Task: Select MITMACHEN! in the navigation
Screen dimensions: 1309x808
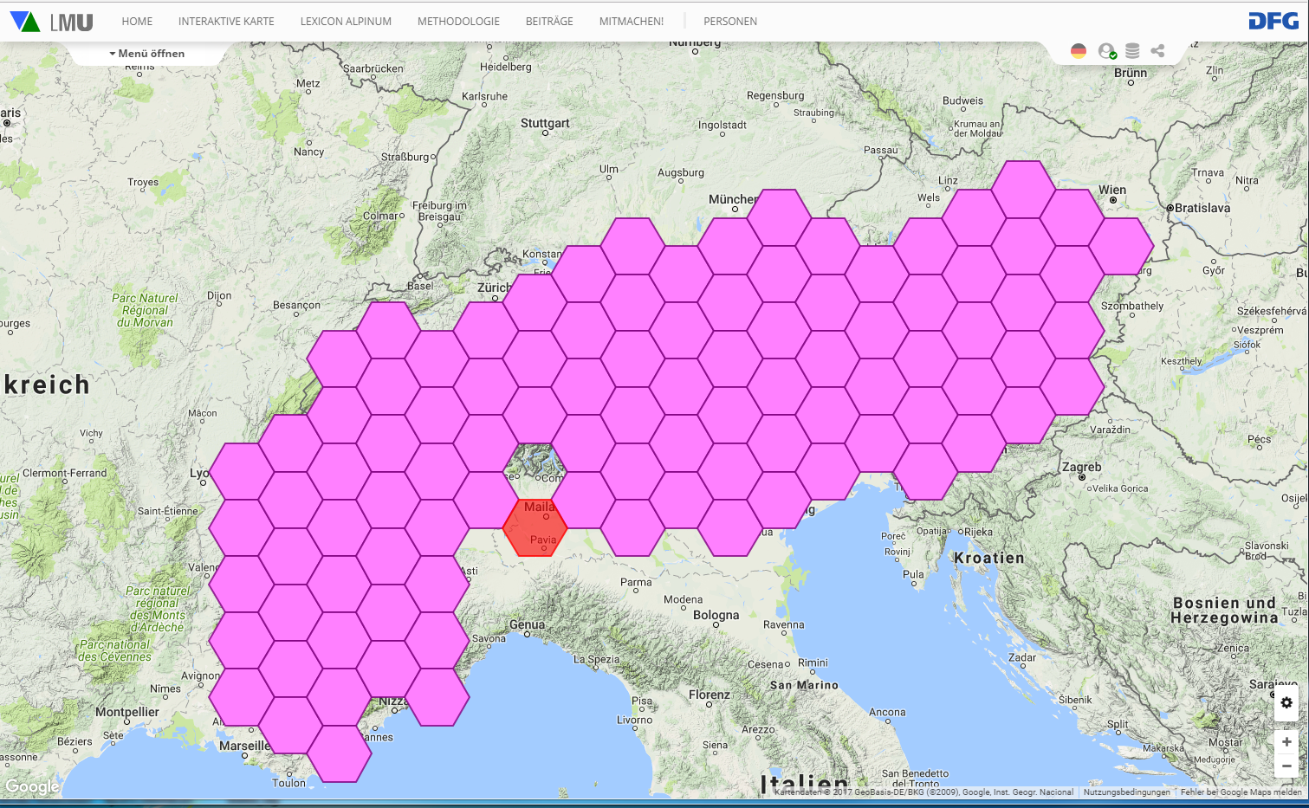Action: coord(631,22)
